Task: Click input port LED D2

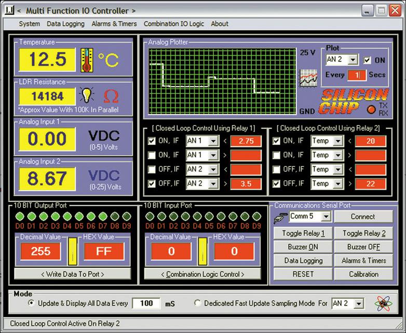Action: click(x=173, y=217)
